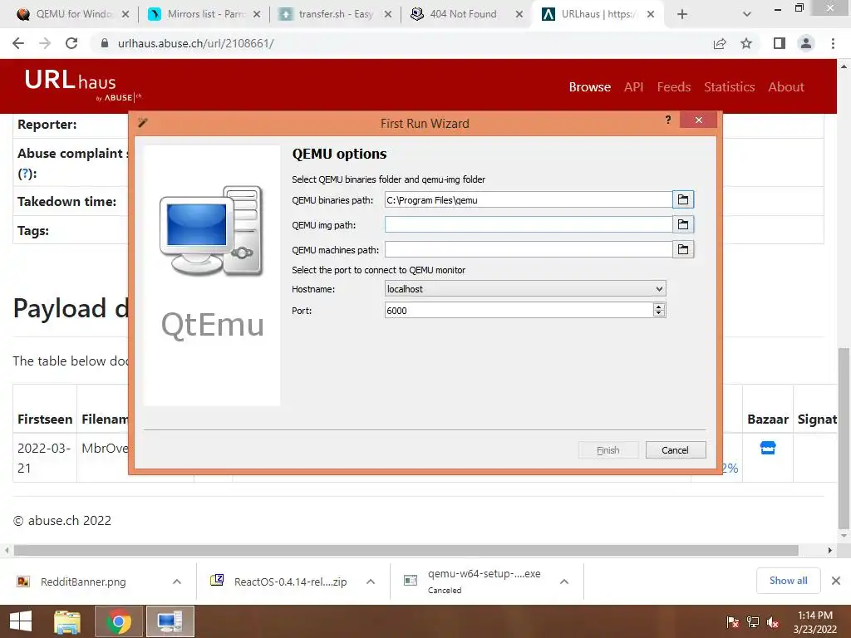This screenshot has height=638, width=851.
Task: Click the browser address bar URL
Action: 196,43
